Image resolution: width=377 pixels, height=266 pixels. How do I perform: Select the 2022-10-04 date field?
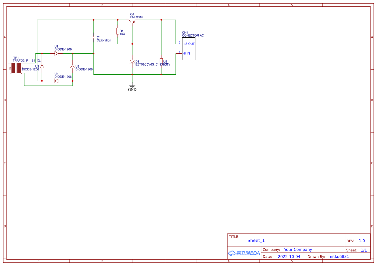tap(289, 257)
